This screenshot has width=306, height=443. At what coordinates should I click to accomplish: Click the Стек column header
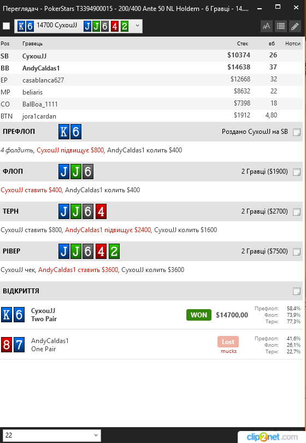[x=243, y=44]
